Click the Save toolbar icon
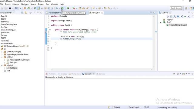 click(x=2, y=8)
